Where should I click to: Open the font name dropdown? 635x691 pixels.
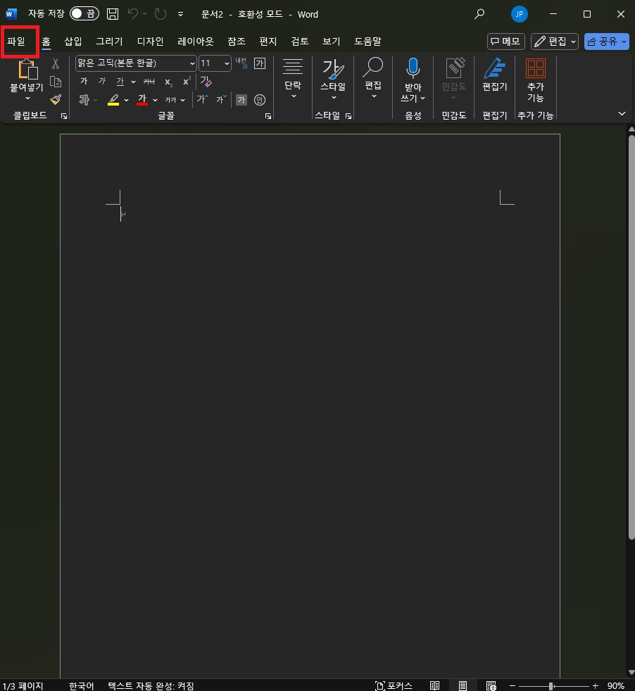[191, 63]
